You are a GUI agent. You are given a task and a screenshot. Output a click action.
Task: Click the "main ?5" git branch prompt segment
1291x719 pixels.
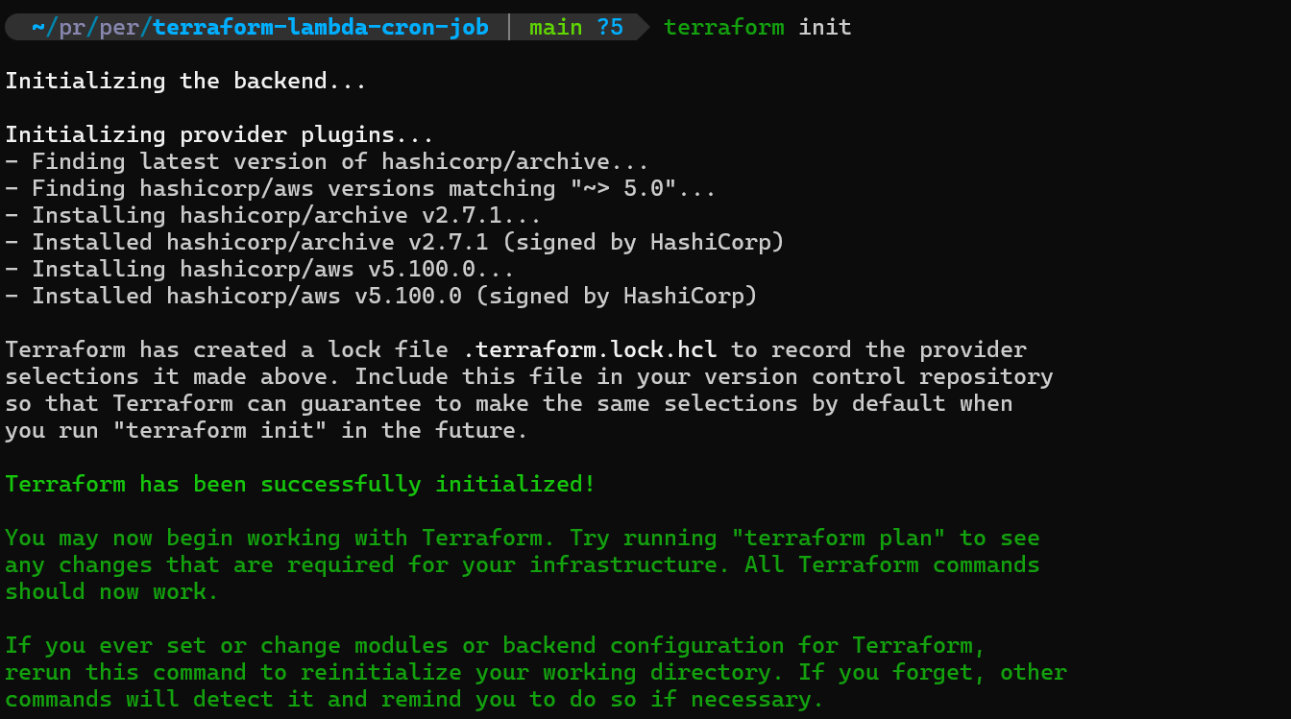pos(576,27)
